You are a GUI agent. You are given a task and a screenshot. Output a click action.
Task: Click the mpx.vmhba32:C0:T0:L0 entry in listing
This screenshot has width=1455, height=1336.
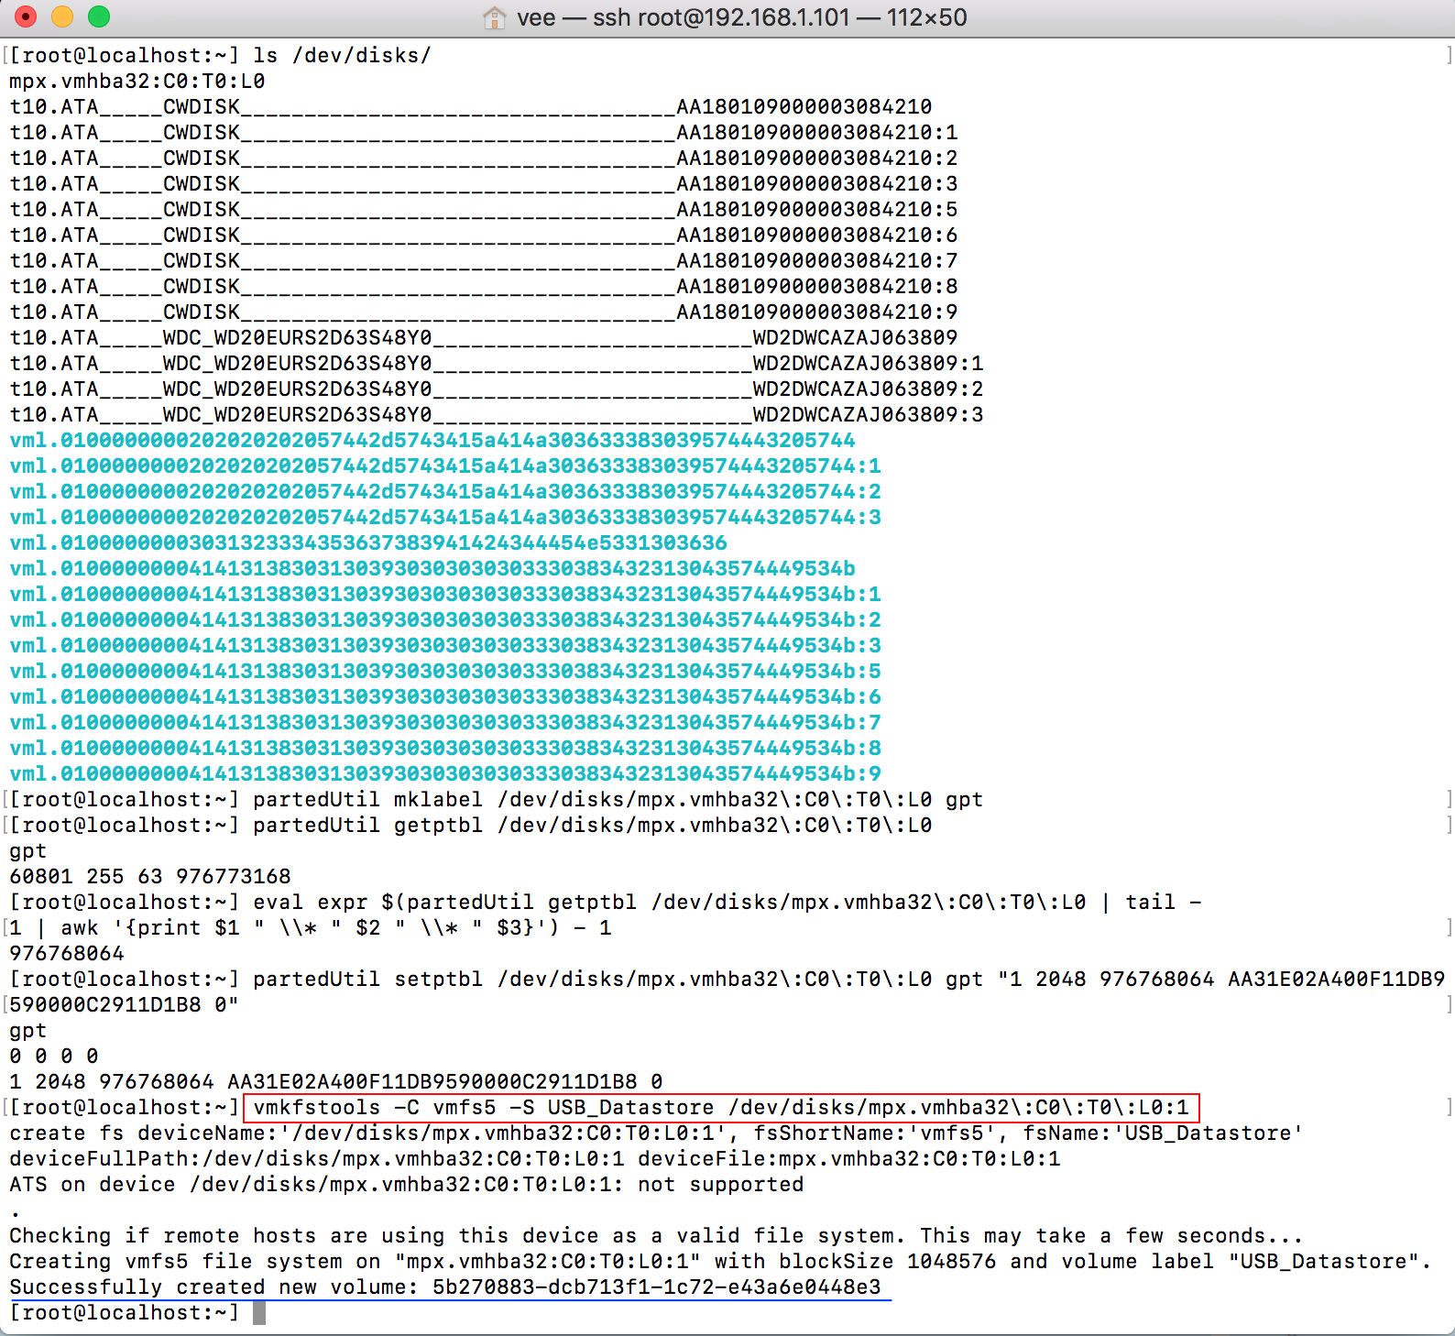pos(137,82)
